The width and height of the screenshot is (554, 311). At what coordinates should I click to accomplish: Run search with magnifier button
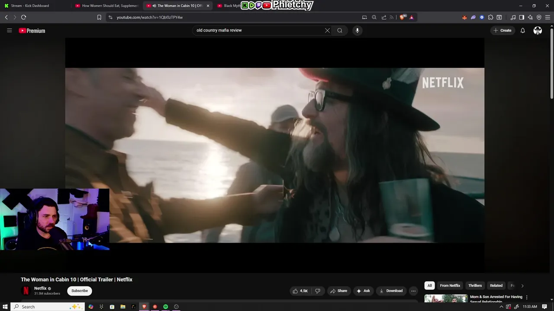pyautogui.click(x=340, y=30)
